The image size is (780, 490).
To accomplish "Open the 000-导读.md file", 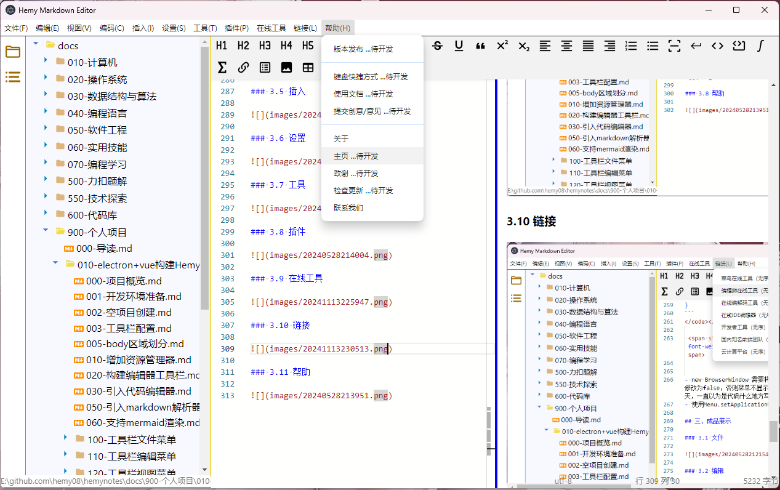I will click(104, 249).
